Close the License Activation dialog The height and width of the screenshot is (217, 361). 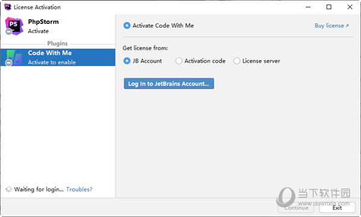coord(350,7)
